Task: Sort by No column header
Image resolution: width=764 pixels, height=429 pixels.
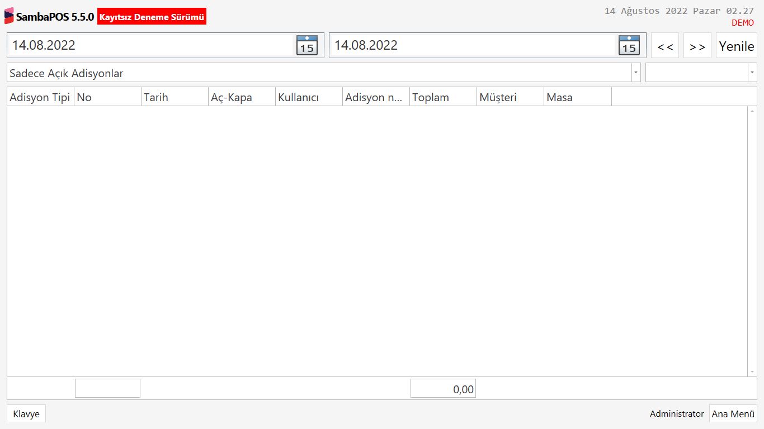Action: coord(107,97)
